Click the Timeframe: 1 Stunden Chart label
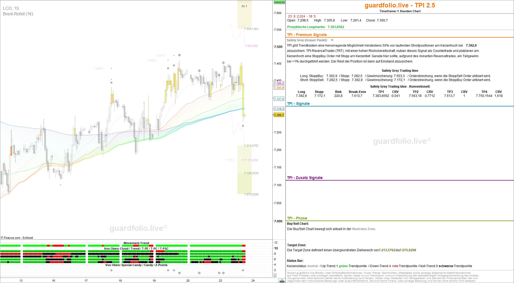This screenshot has height=283, width=514. click(400, 11)
